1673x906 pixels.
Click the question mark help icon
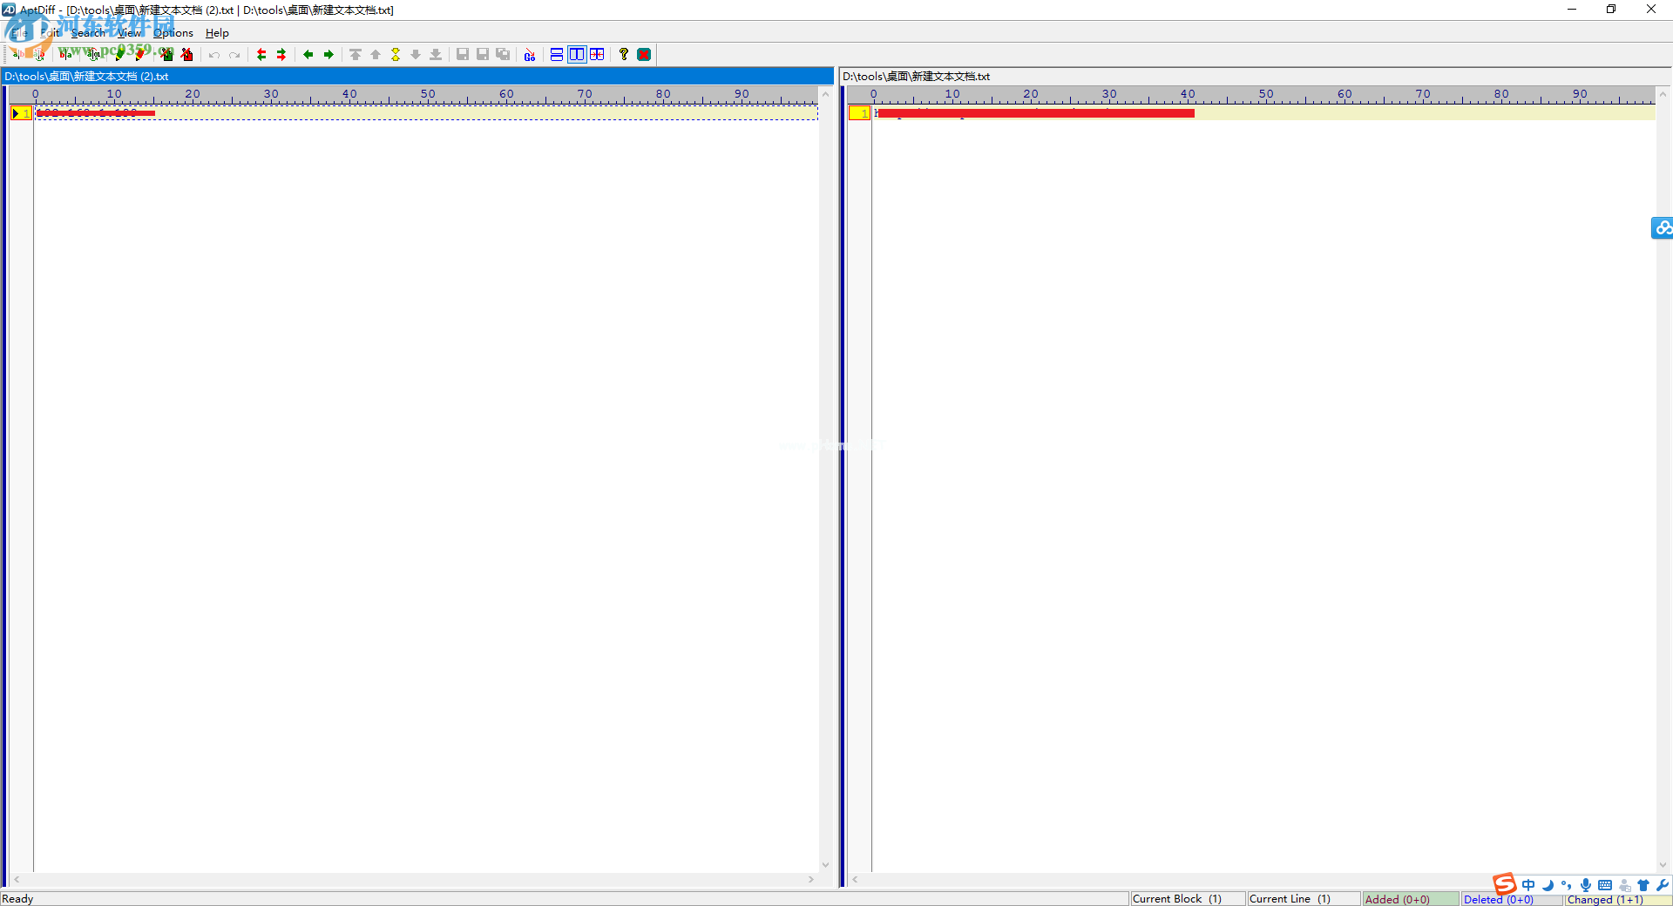pos(624,54)
